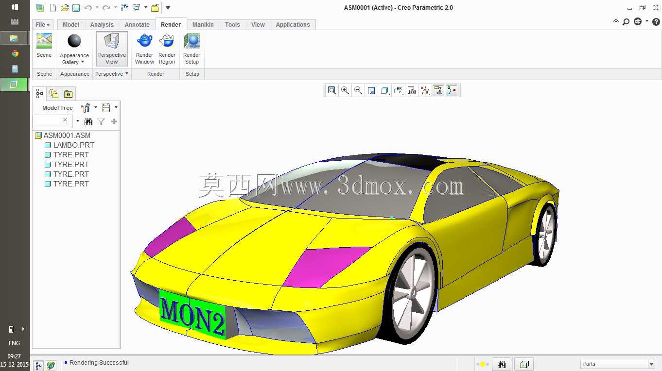Create a new file with the New icon
Viewport: 662px width, 371px height.
[x=53, y=8]
